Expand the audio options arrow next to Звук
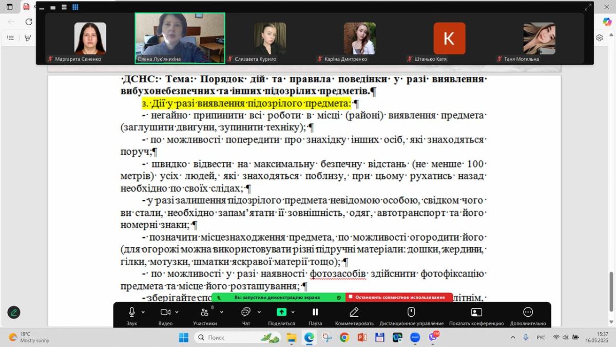Viewport: 616px width, 347px height. [x=143, y=312]
